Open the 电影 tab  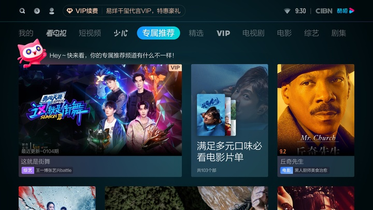[284, 33]
